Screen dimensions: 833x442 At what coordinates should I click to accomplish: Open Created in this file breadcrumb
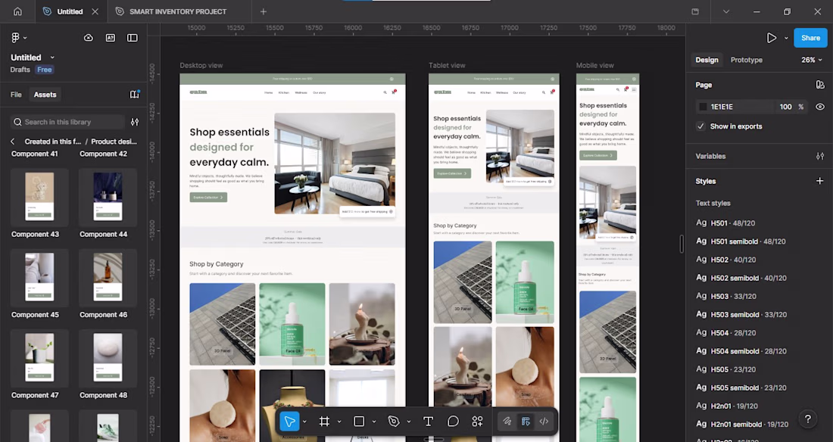coord(52,142)
